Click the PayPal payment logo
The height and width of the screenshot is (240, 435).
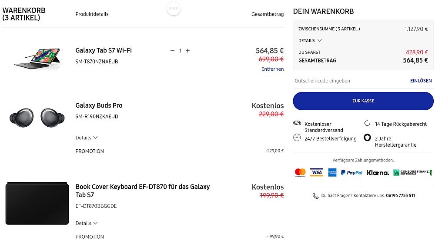[x=351, y=172]
